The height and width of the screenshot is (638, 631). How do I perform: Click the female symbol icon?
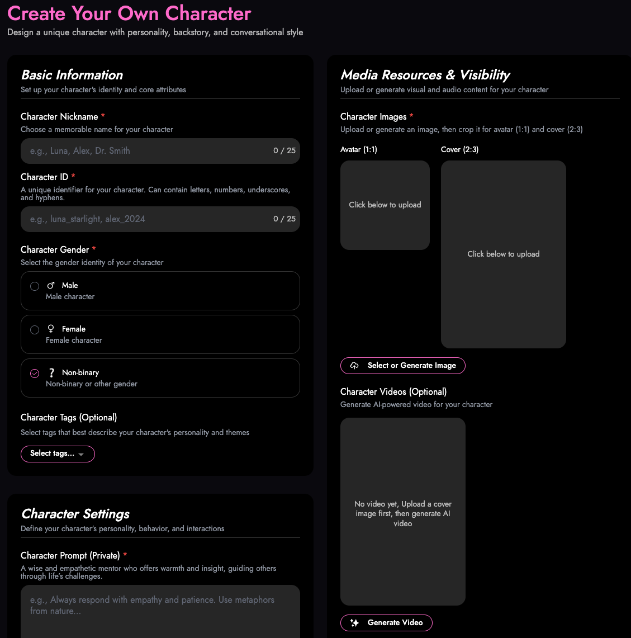[51, 329]
